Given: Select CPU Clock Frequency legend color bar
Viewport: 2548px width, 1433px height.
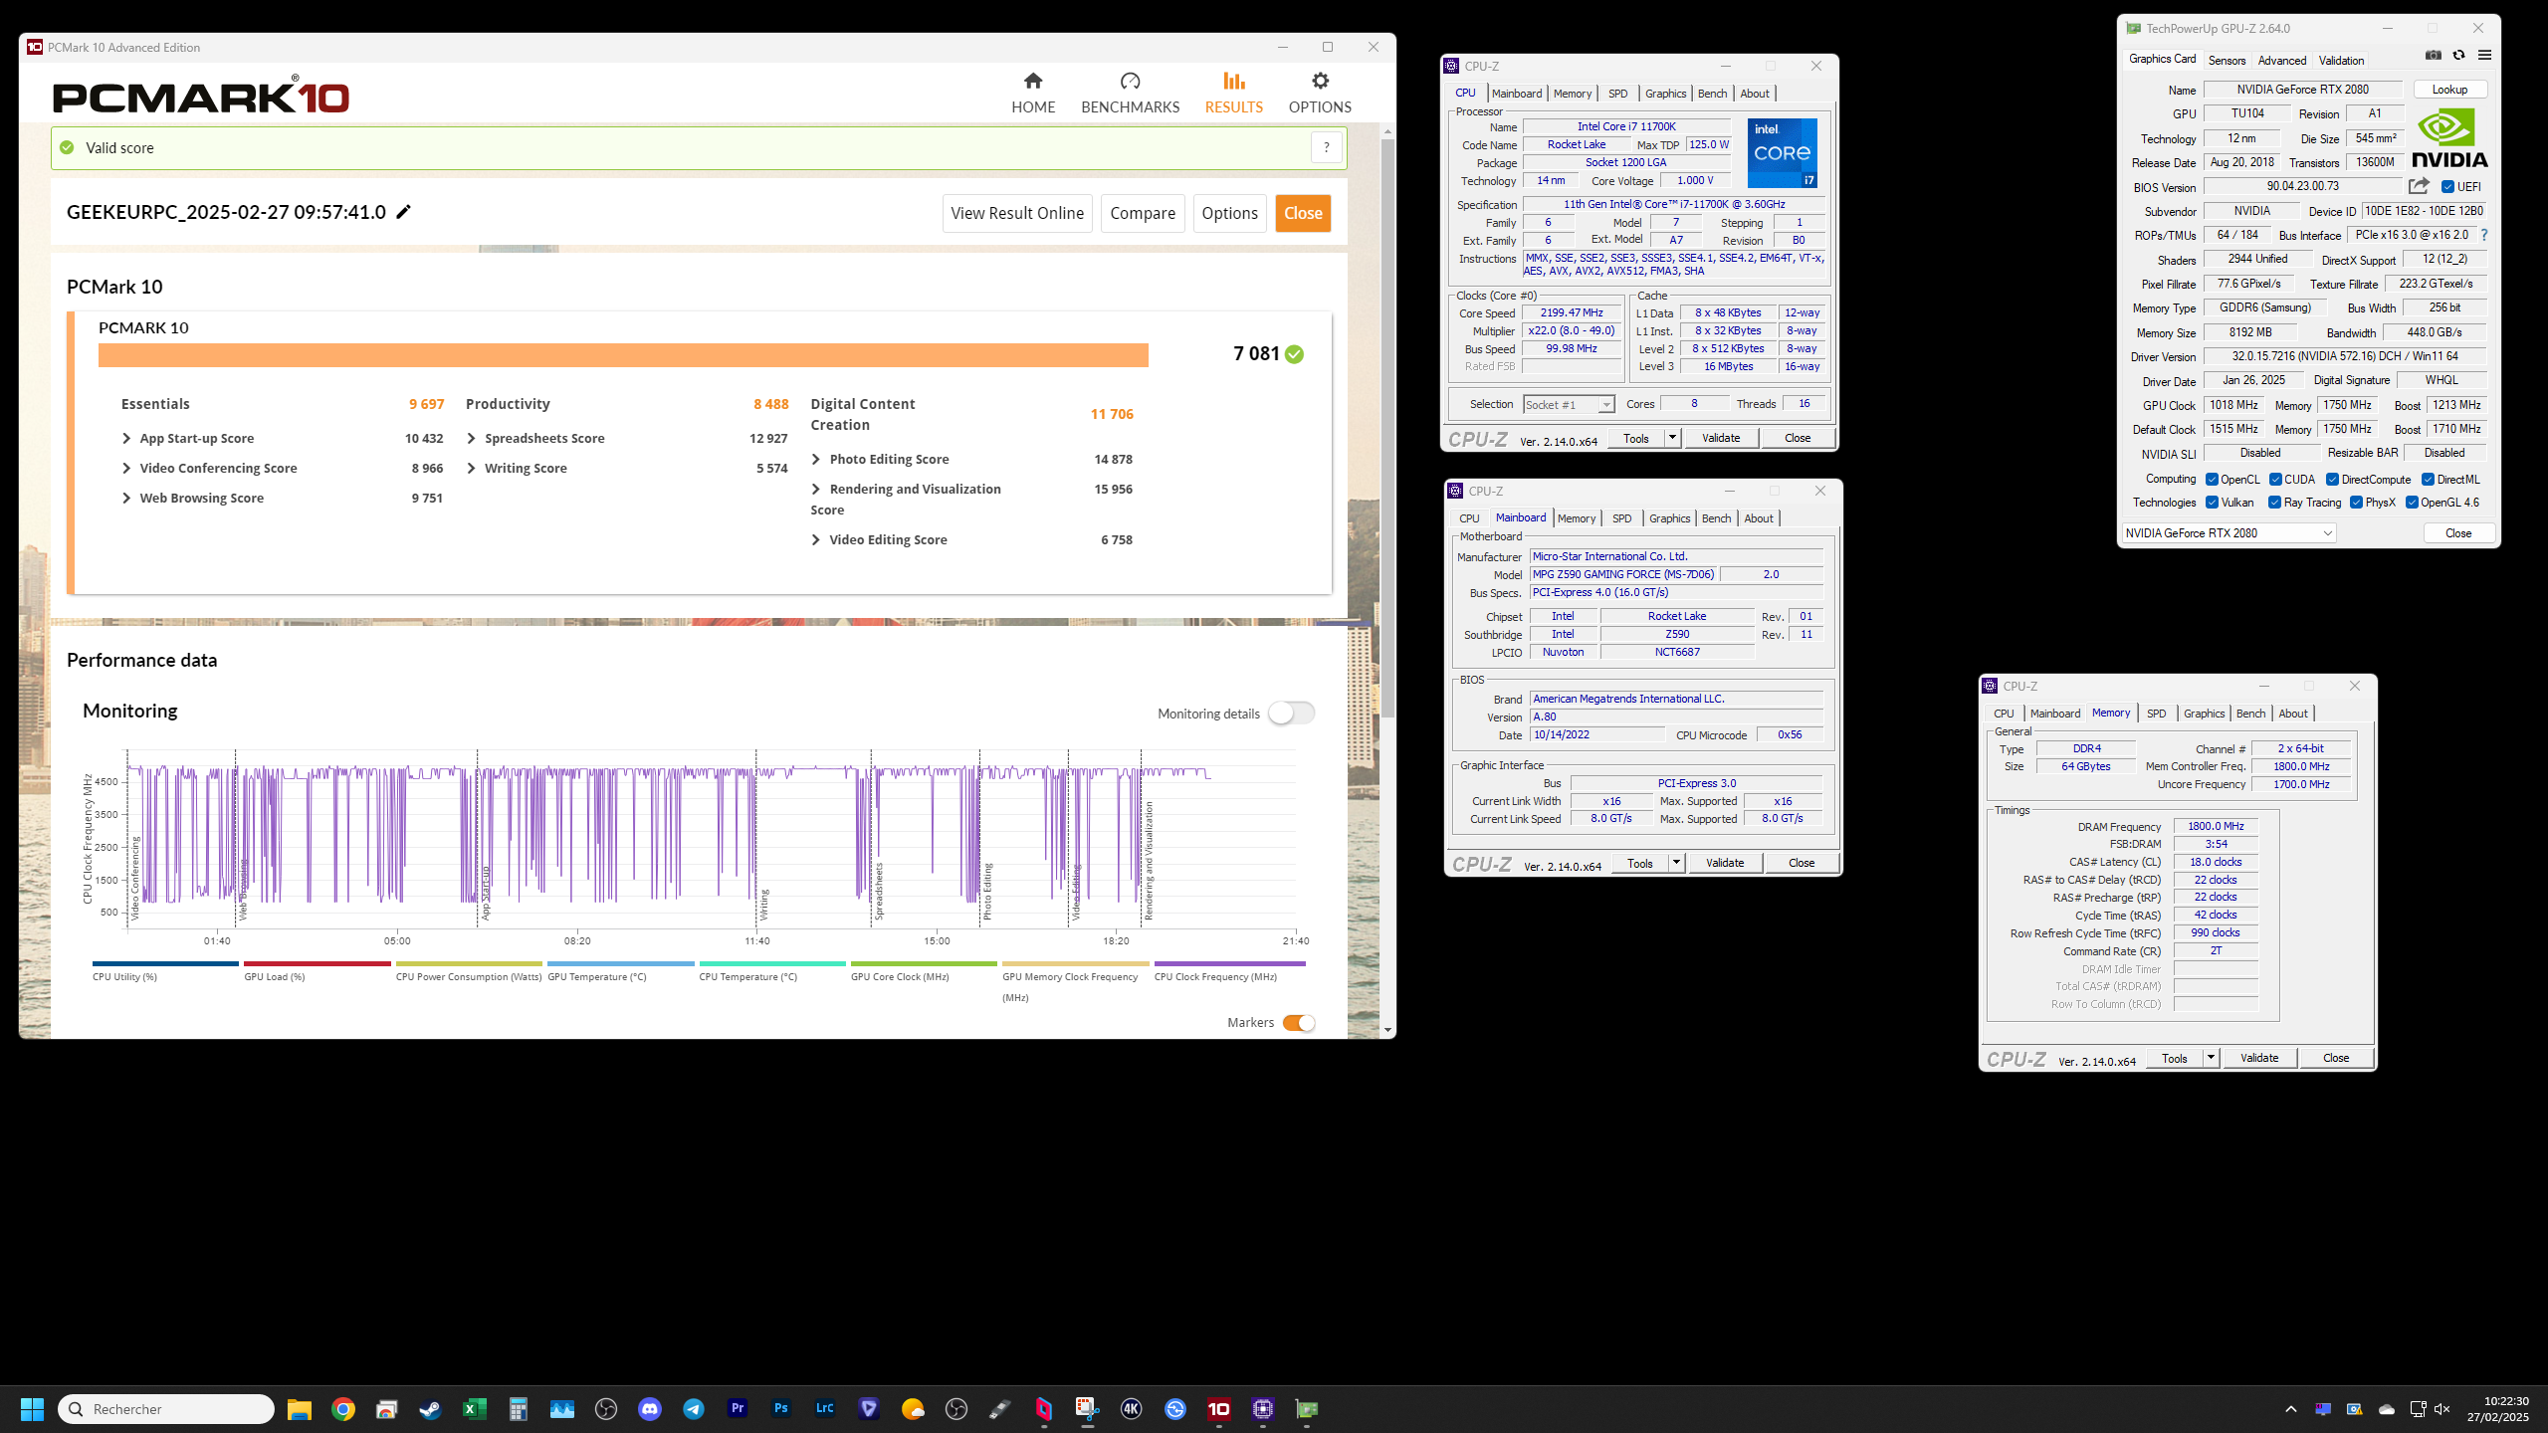Looking at the screenshot, I should point(1229,963).
